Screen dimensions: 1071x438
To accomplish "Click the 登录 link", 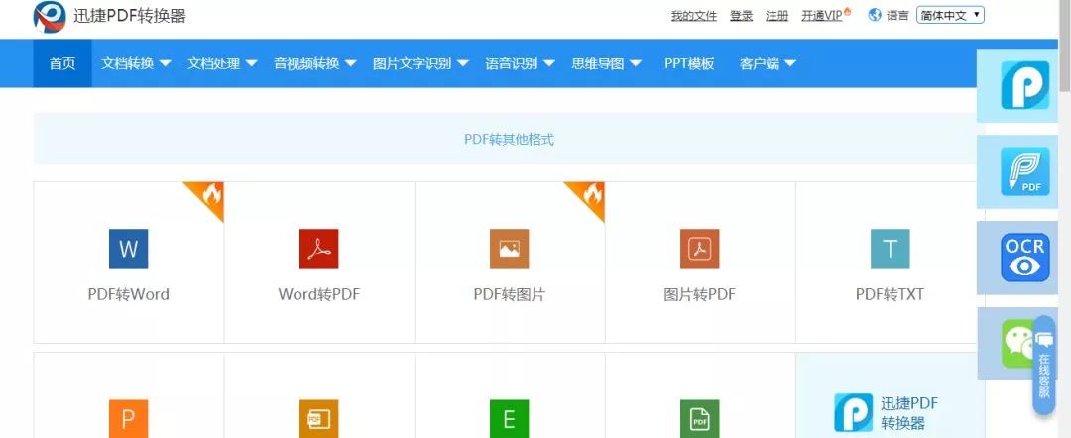I will coord(741,16).
